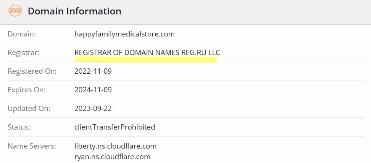This screenshot has width=371, height=163.
Task: Click the 2022-11-09 registration date
Action: click(x=93, y=71)
